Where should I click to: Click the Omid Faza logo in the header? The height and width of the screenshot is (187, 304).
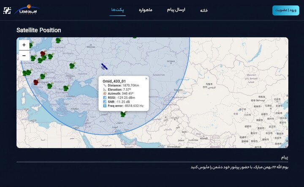point(26,10)
